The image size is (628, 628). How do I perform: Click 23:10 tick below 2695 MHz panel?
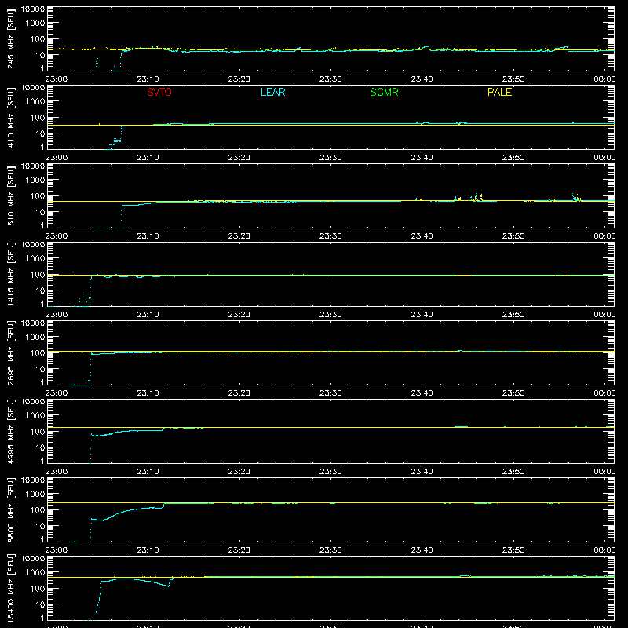click(x=148, y=393)
